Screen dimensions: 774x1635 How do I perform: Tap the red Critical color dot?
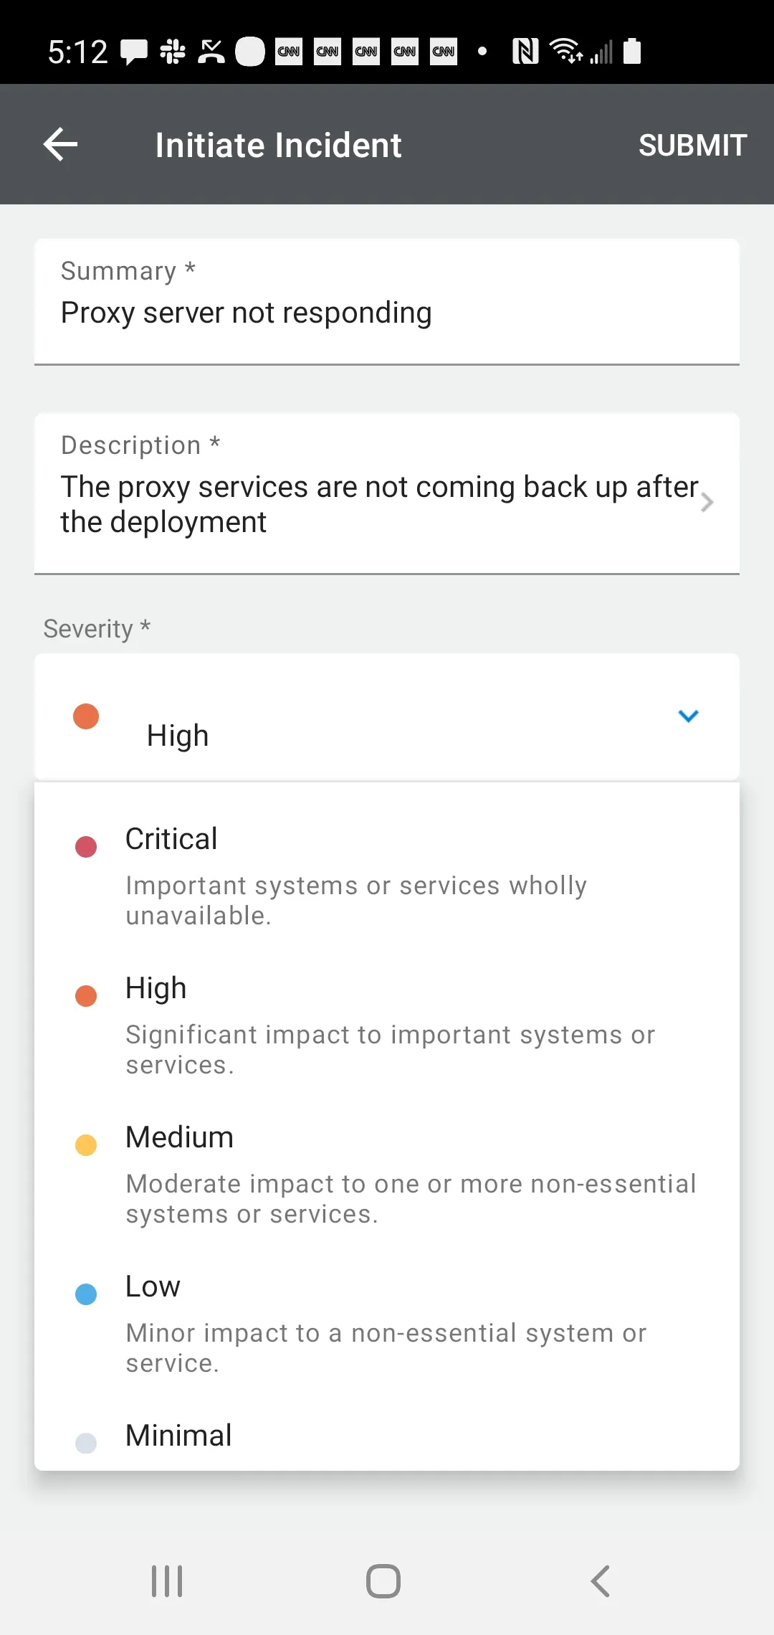pos(86,847)
